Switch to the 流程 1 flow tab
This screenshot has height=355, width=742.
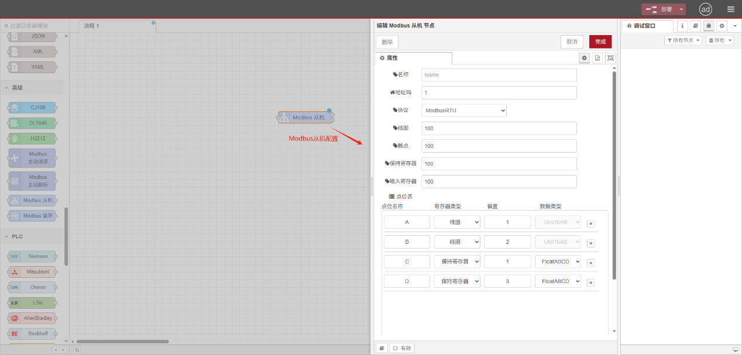(92, 26)
